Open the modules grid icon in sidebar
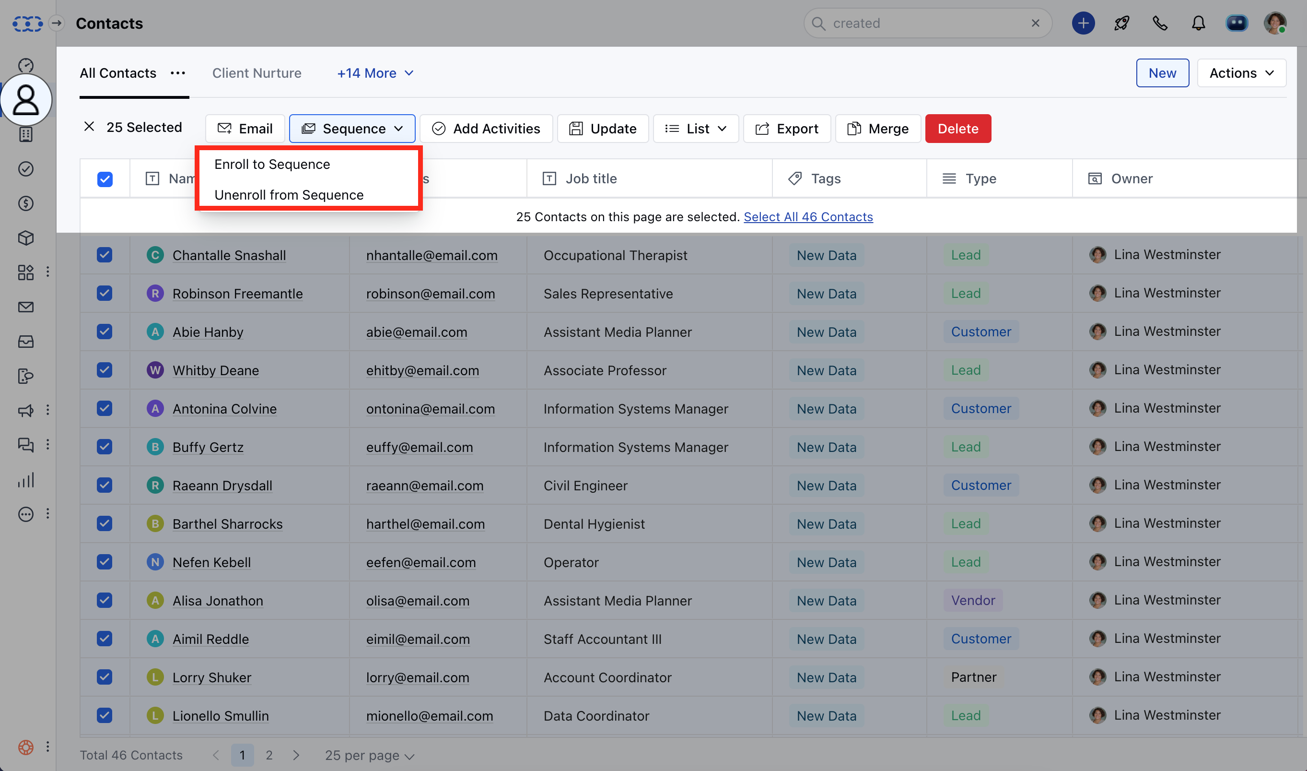 click(25, 272)
